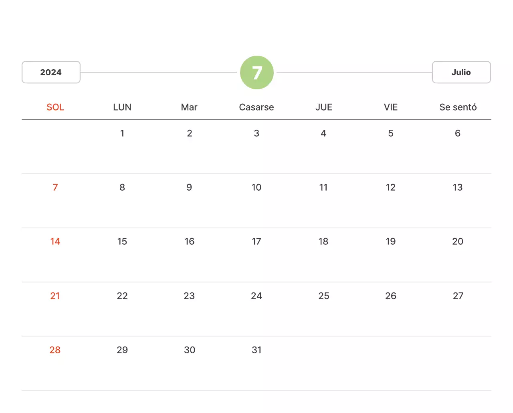
Task: Select the SOL column header
Action: (55, 107)
